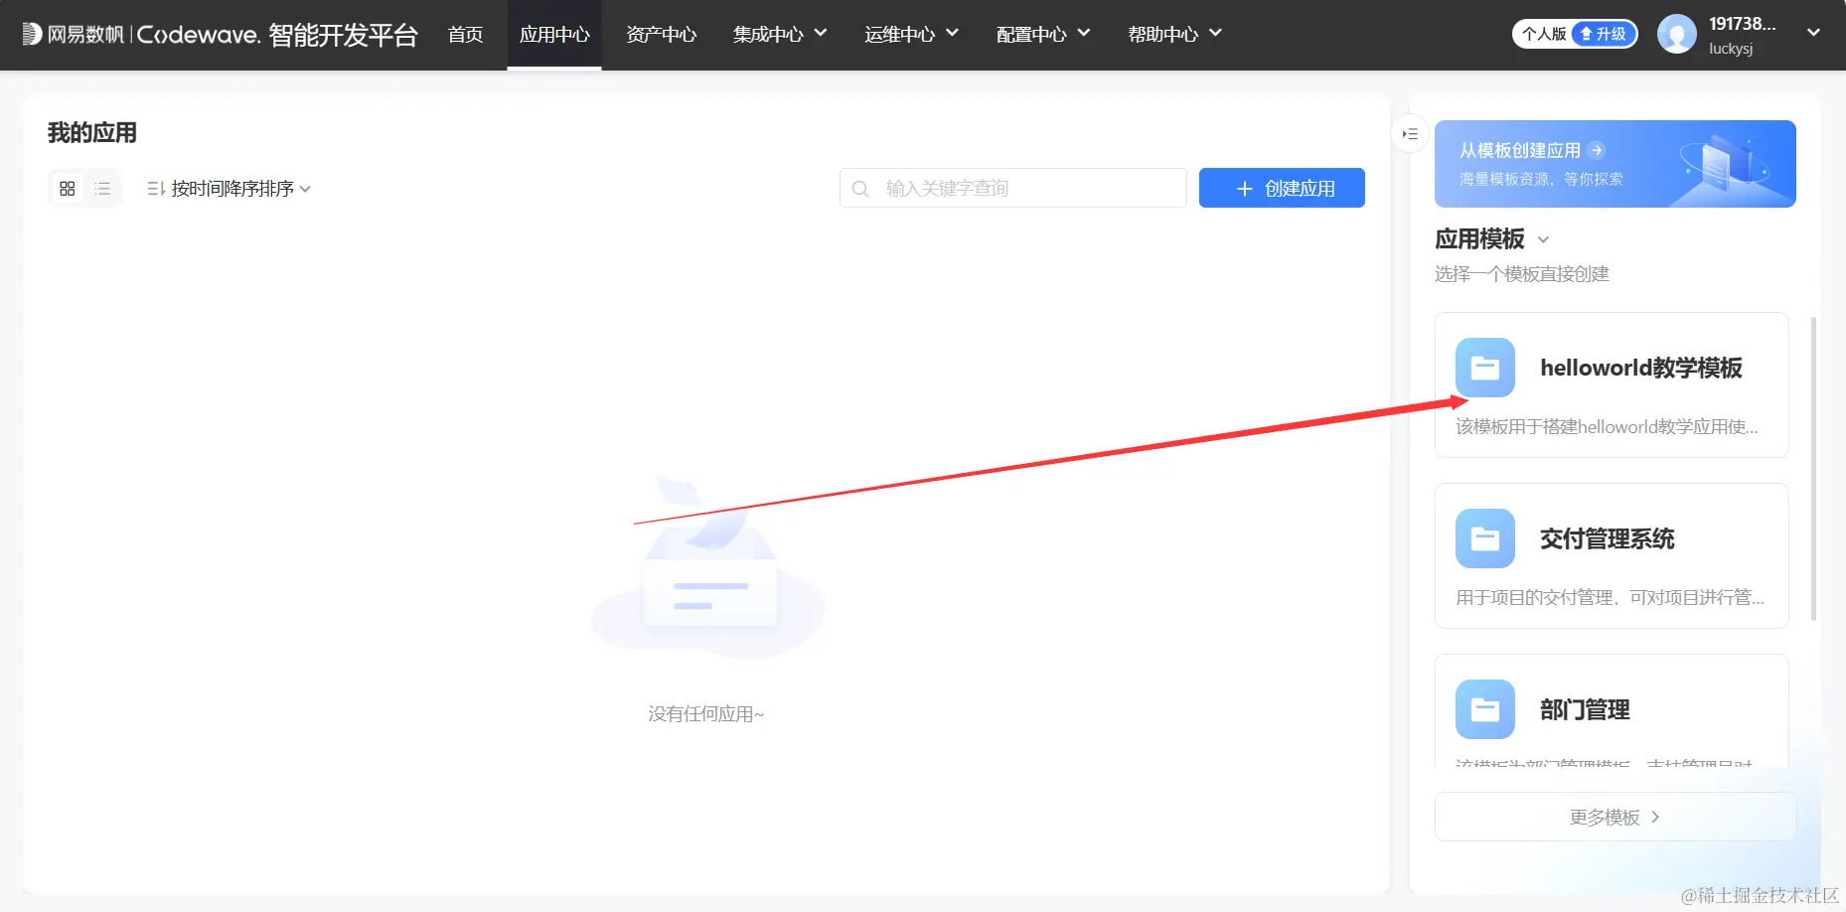
Task: Click the sort order icon beside 按时间降序排序
Action: 154,188
